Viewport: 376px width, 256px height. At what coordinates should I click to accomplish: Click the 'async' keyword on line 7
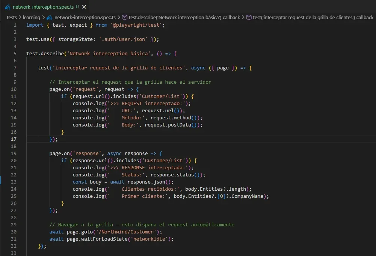[x=198, y=68]
